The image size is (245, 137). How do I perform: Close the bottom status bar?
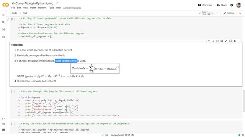pos(243,135)
